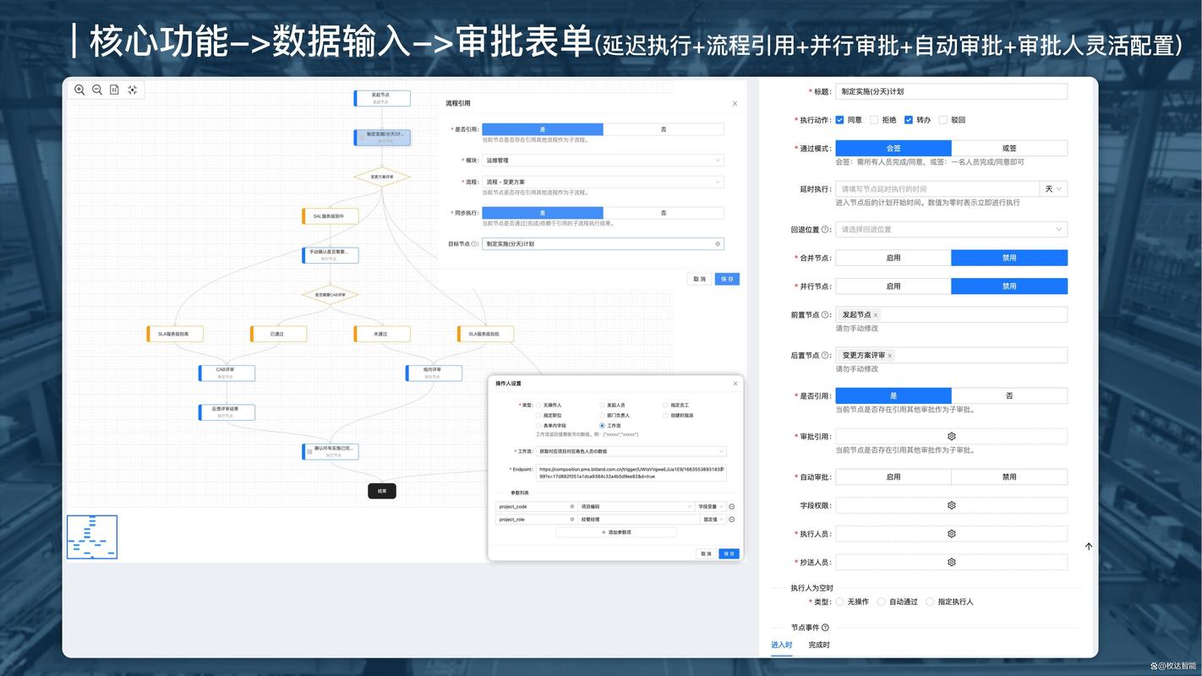The width and height of the screenshot is (1202, 676).
Task: Open the 执行人员 gear settings icon
Action: click(952, 534)
